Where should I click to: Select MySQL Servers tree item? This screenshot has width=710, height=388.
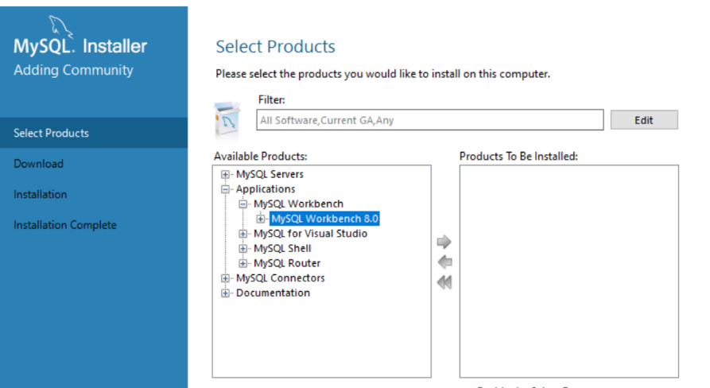coord(270,174)
